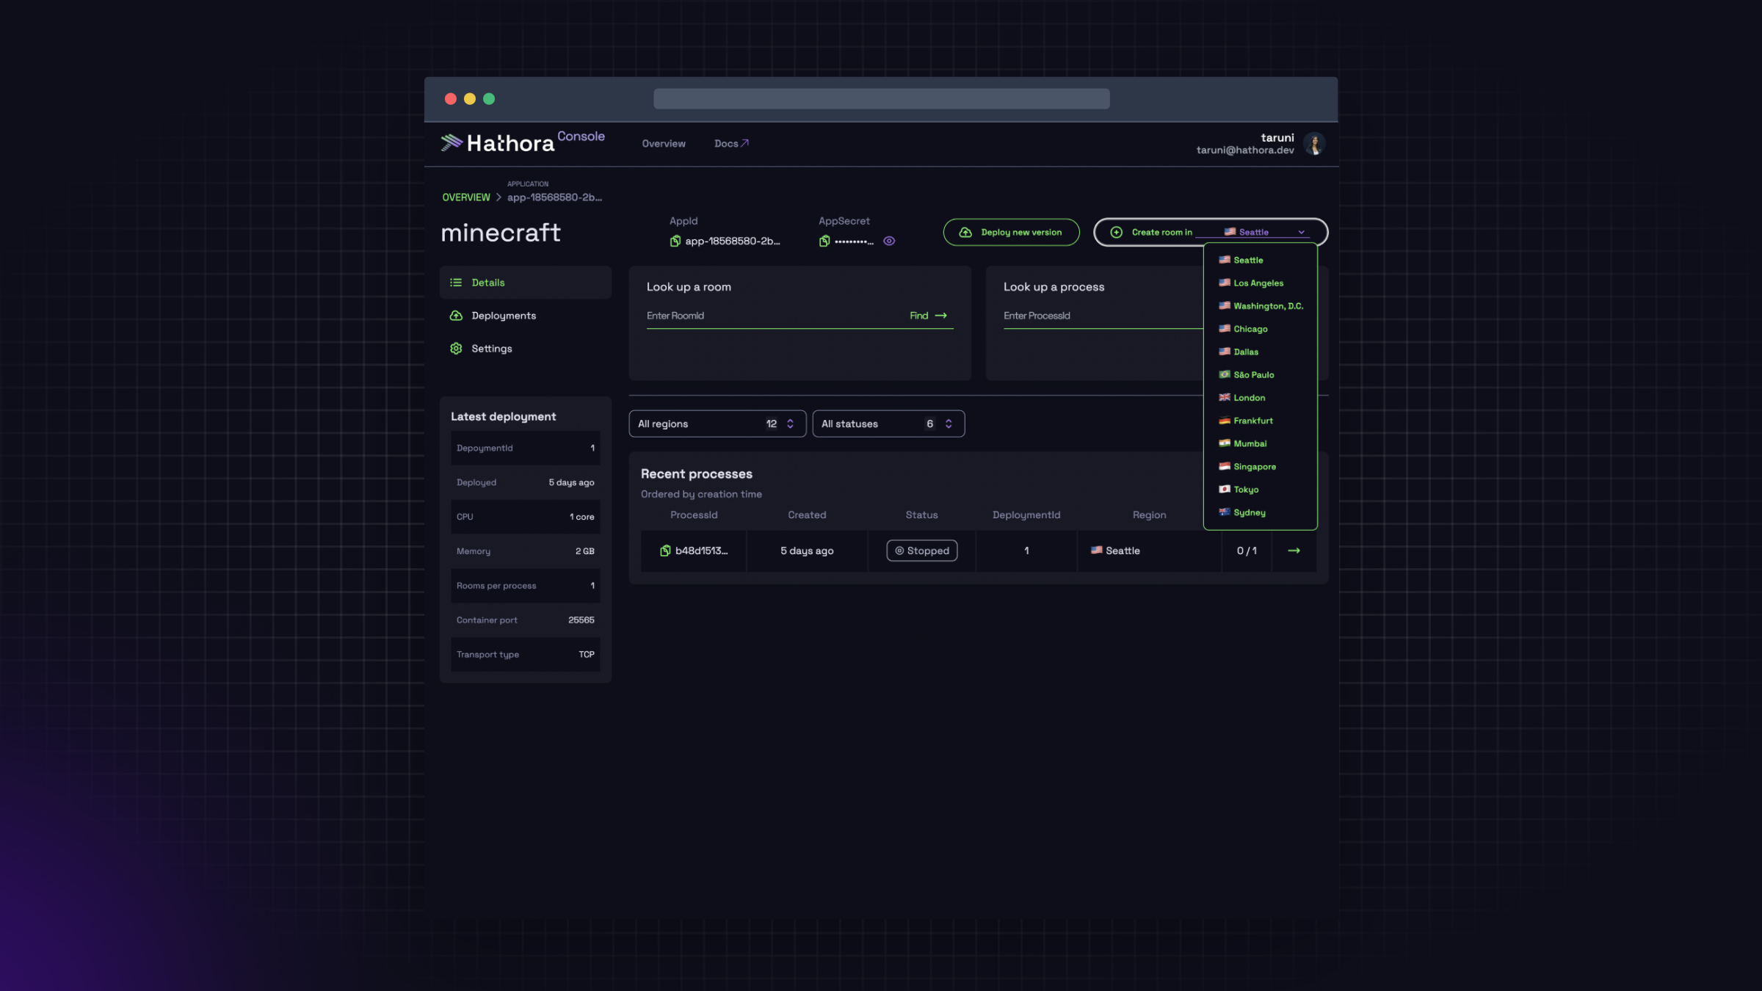Click the ProcessId column header

(694, 515)
